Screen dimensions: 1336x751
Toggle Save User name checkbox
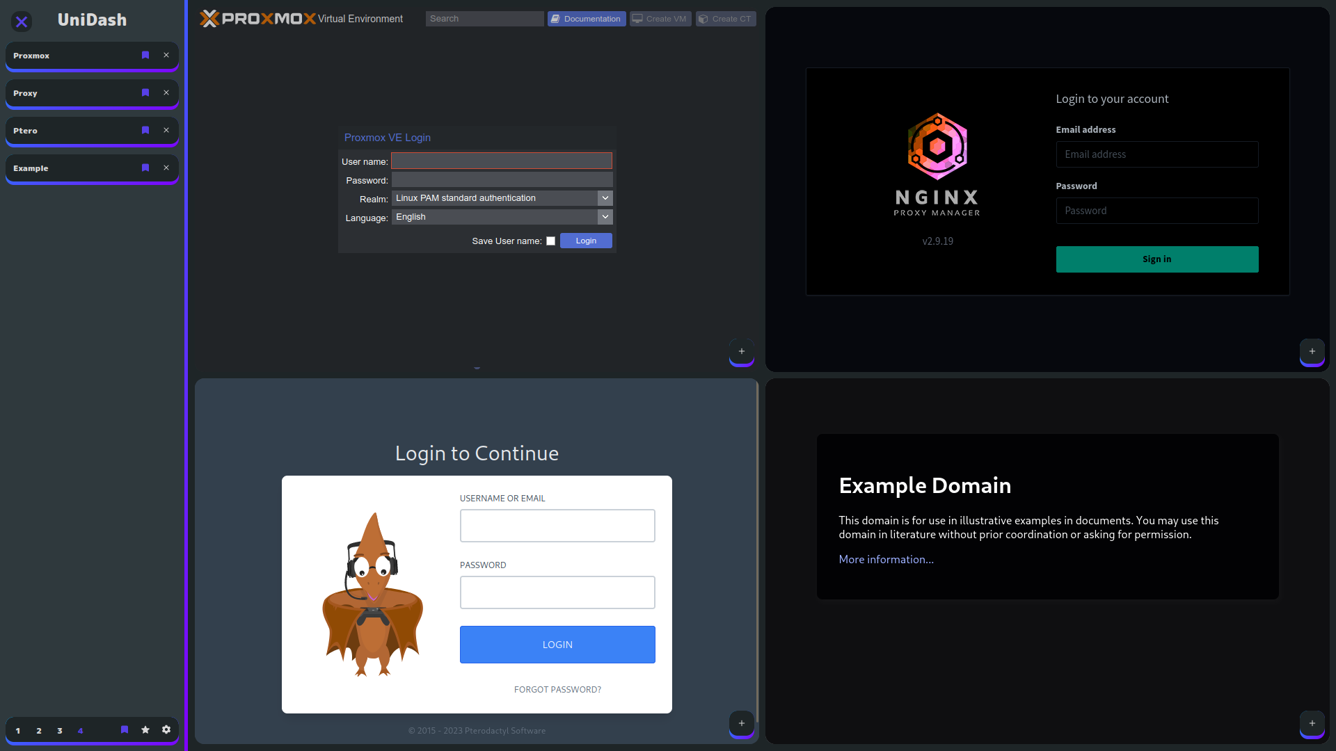tap(551, 241)
